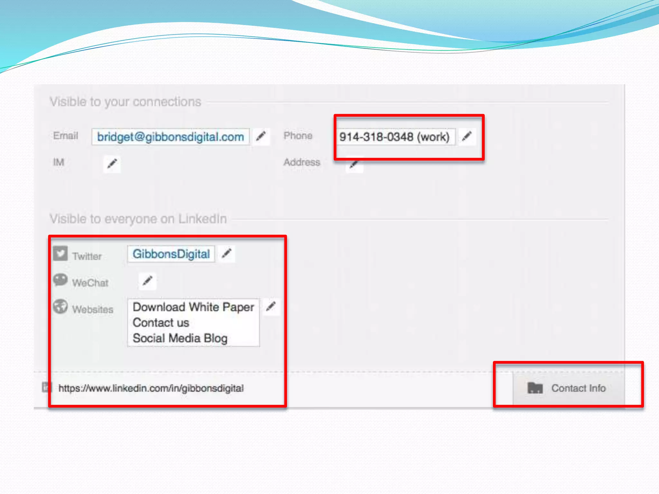
Task: Click the Contact Info card icon
Action: point(535,388)
